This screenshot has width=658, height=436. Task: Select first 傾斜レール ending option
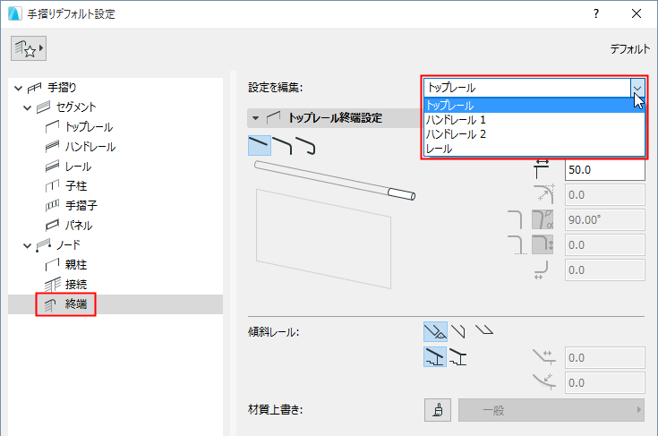point(435,332)
